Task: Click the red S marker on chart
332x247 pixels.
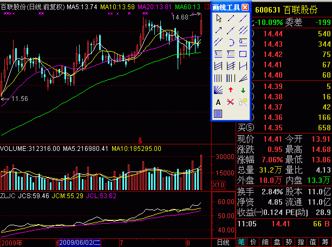Action: click(x=140, y=140)
